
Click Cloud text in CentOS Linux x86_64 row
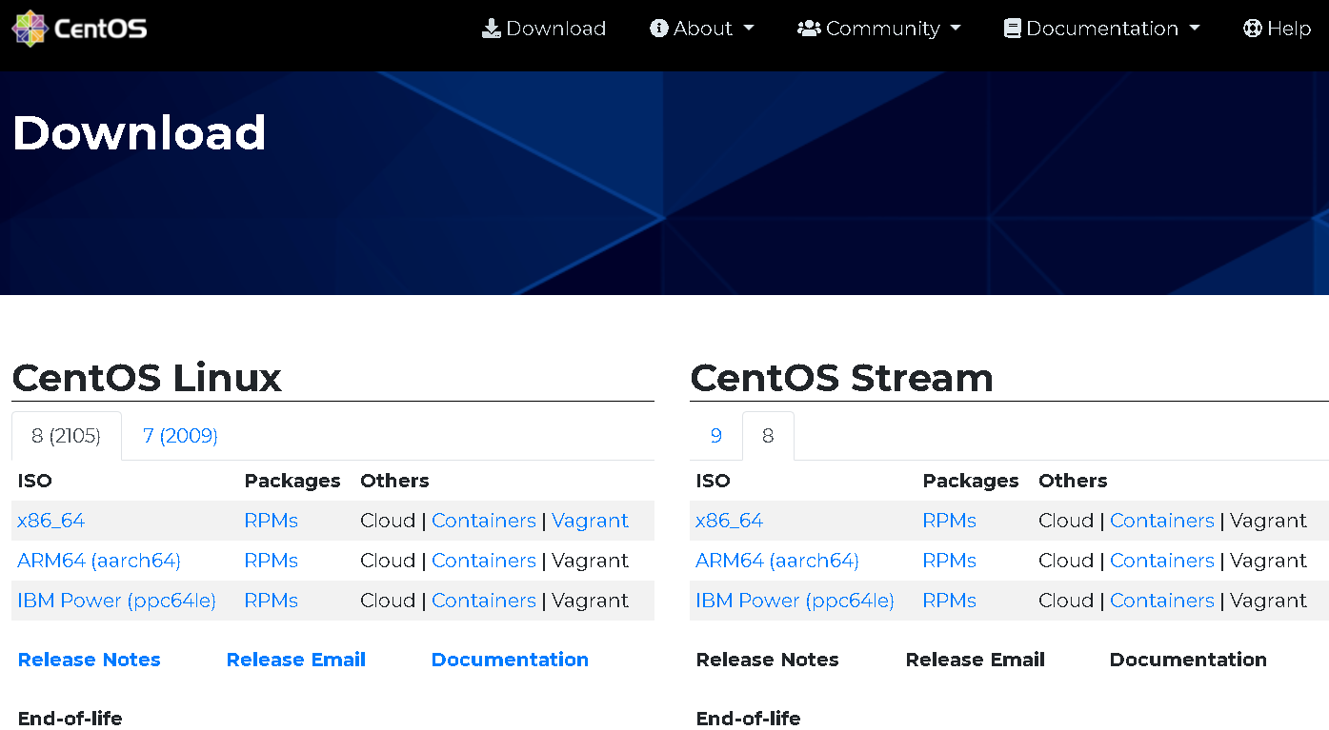point(388,521)
